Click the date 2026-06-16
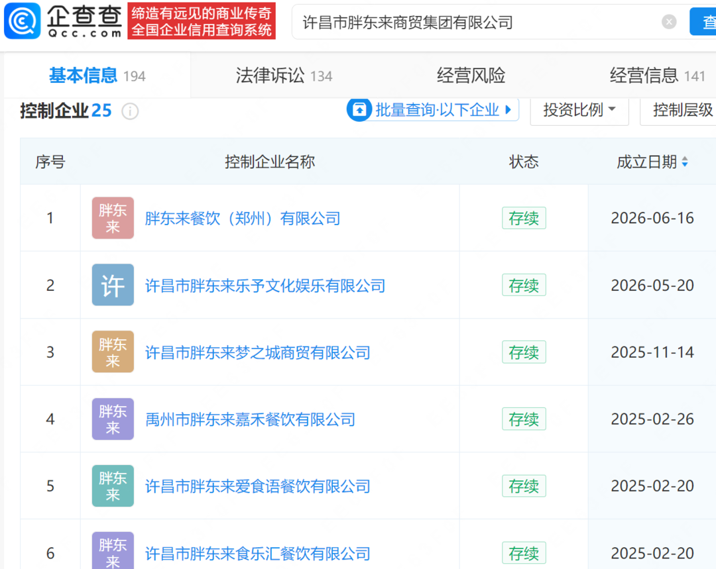The image size is (716, 569). [652, 218]
